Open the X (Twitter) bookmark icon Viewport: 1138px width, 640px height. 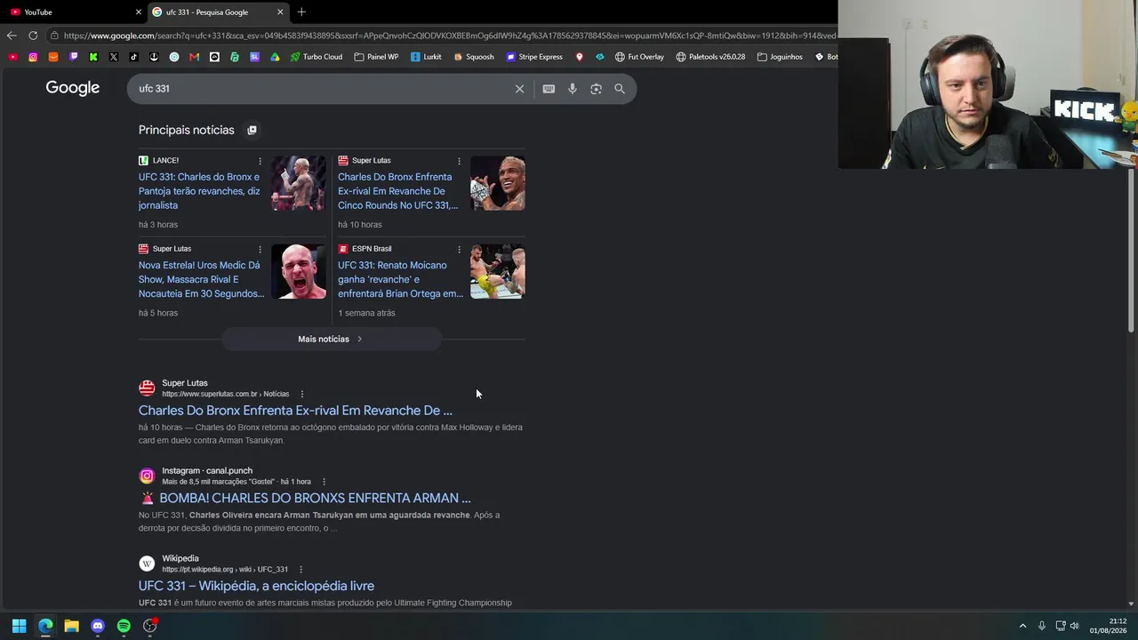click(x=114, y=57)
